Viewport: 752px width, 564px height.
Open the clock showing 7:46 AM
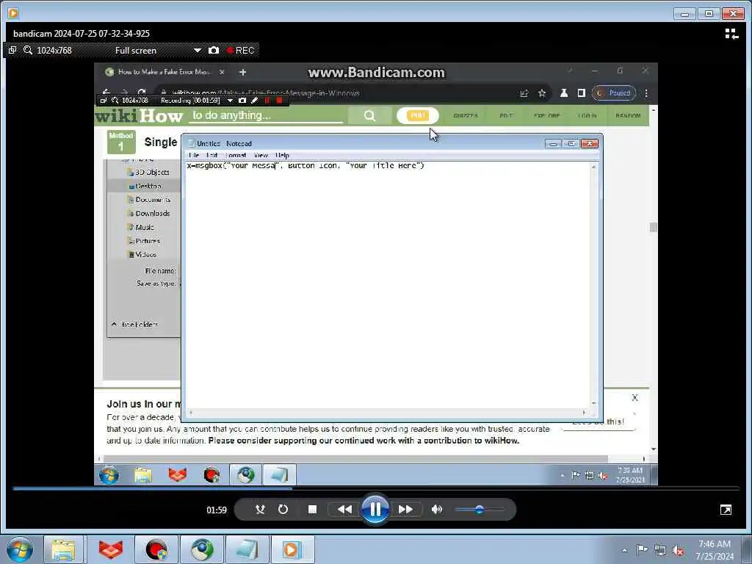click(x=715, y=550)
